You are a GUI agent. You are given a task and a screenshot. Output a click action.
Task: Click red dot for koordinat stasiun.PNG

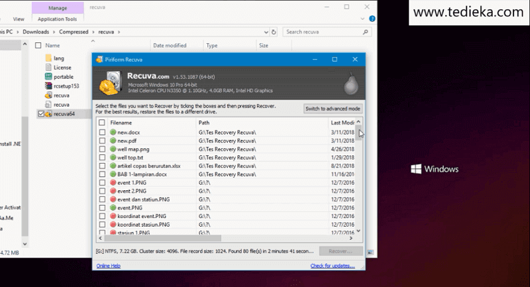[x=113, y=225]
